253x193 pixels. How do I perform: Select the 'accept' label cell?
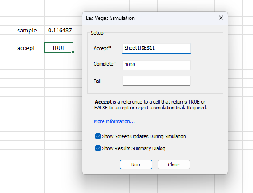(30, 48)
